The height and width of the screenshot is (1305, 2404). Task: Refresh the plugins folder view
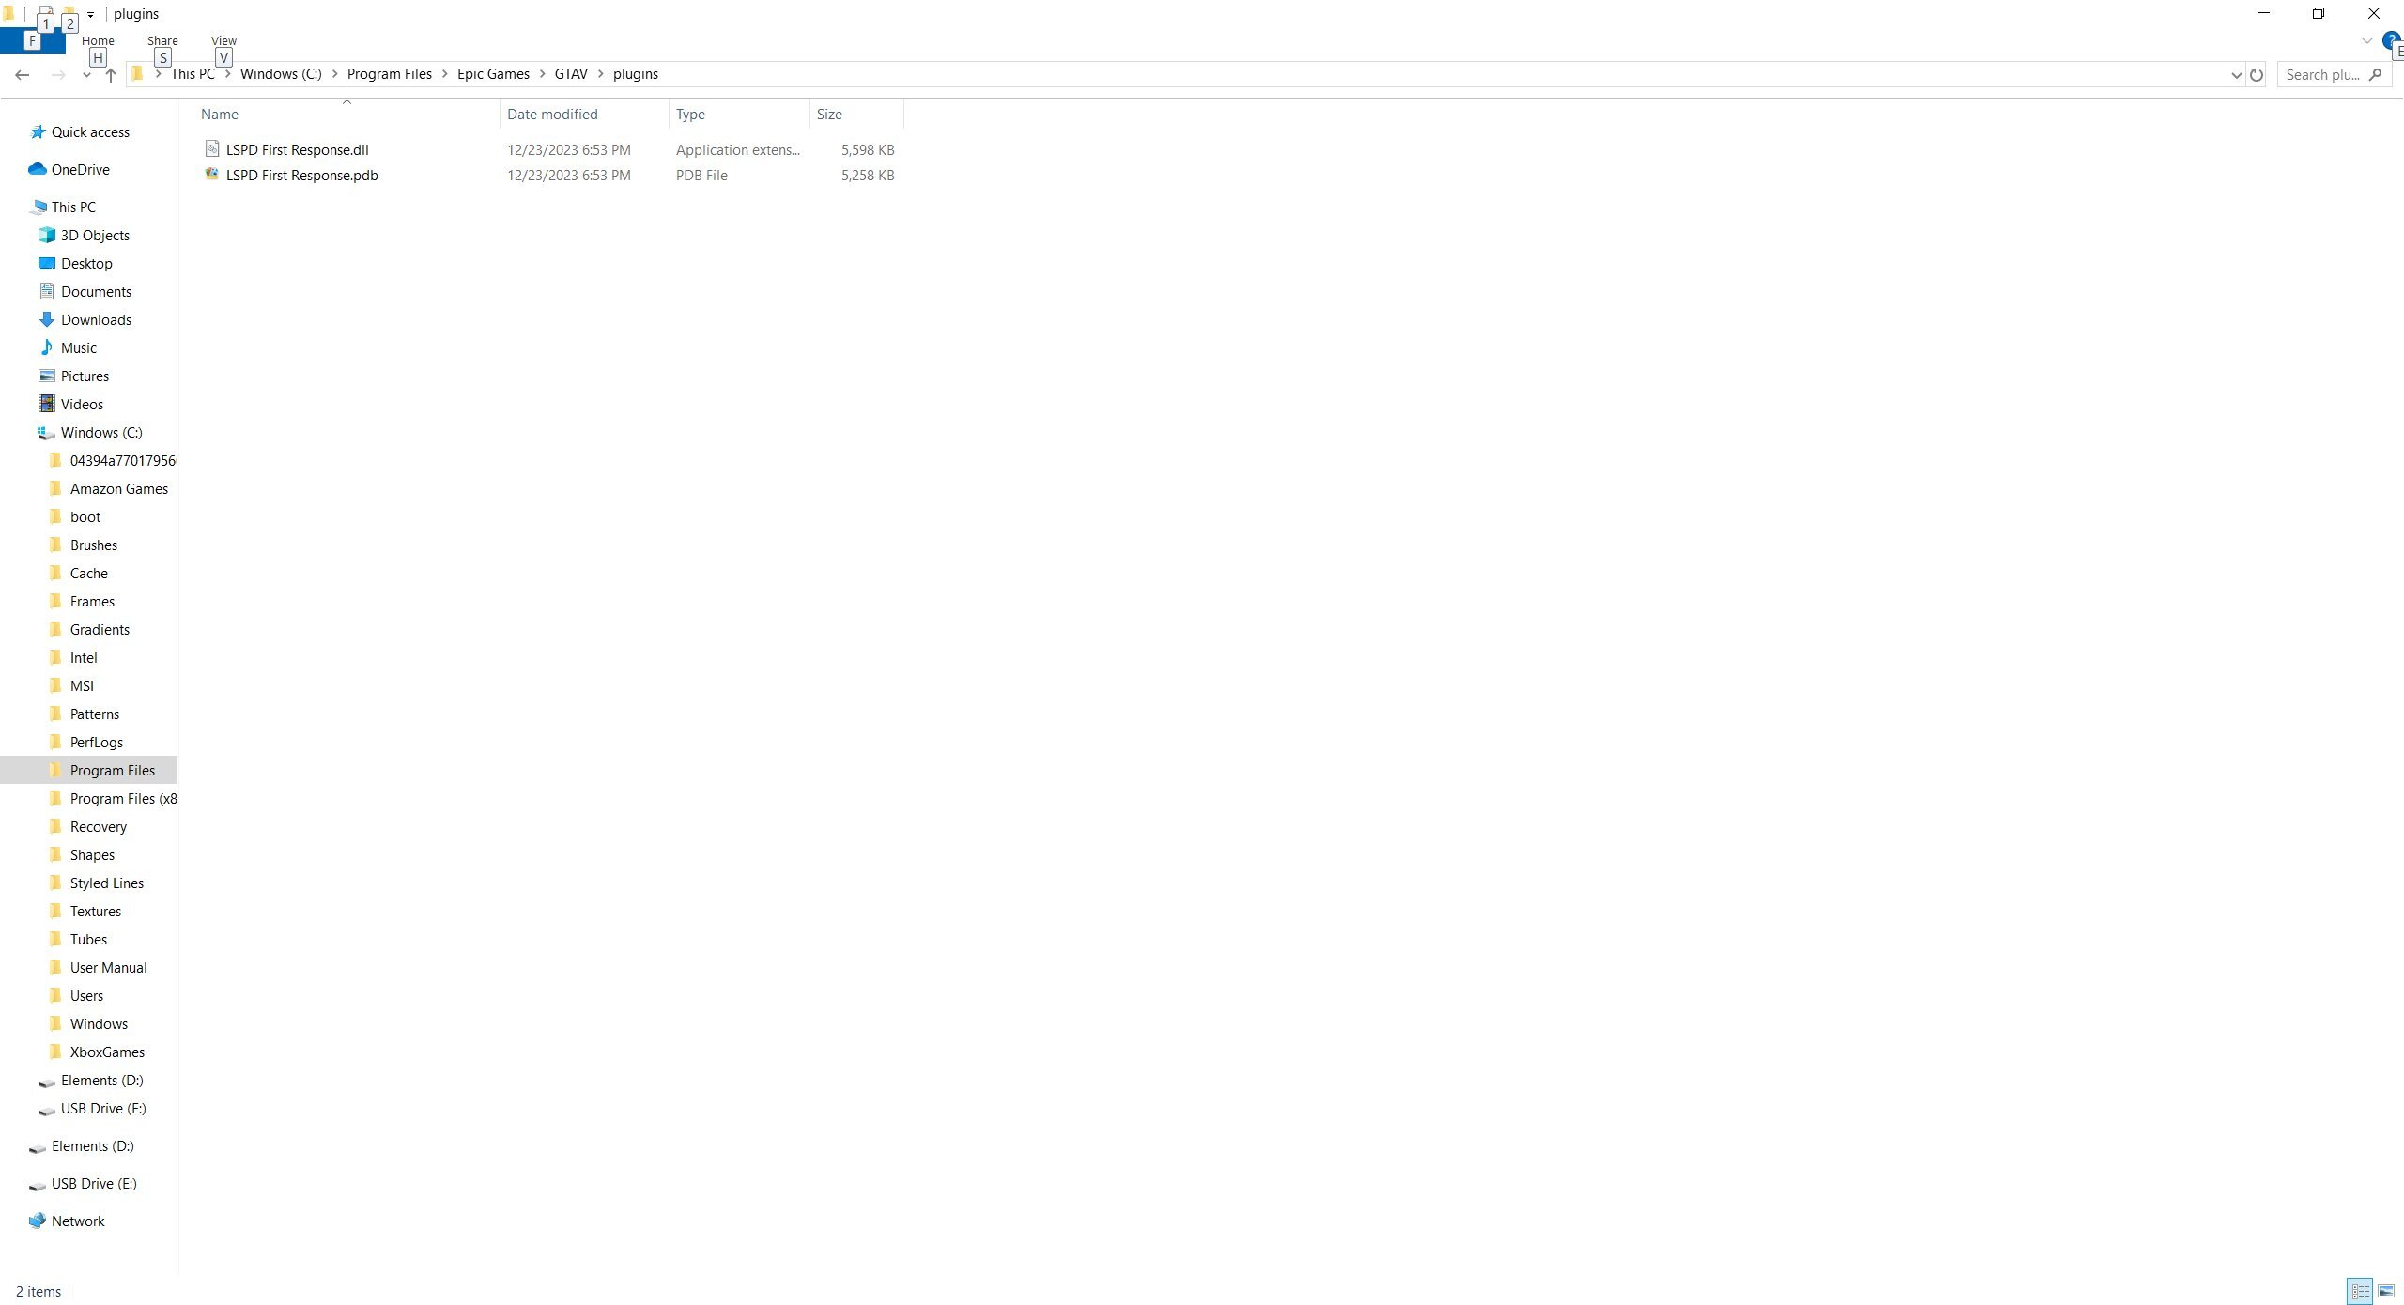click(x=2257, y=75)
